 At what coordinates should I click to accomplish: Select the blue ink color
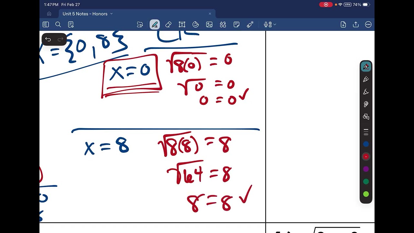366,144
